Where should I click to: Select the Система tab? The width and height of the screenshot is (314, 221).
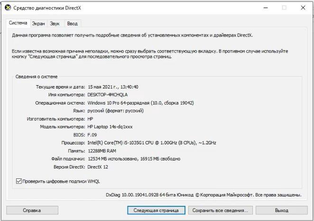[x=18, y=23]
